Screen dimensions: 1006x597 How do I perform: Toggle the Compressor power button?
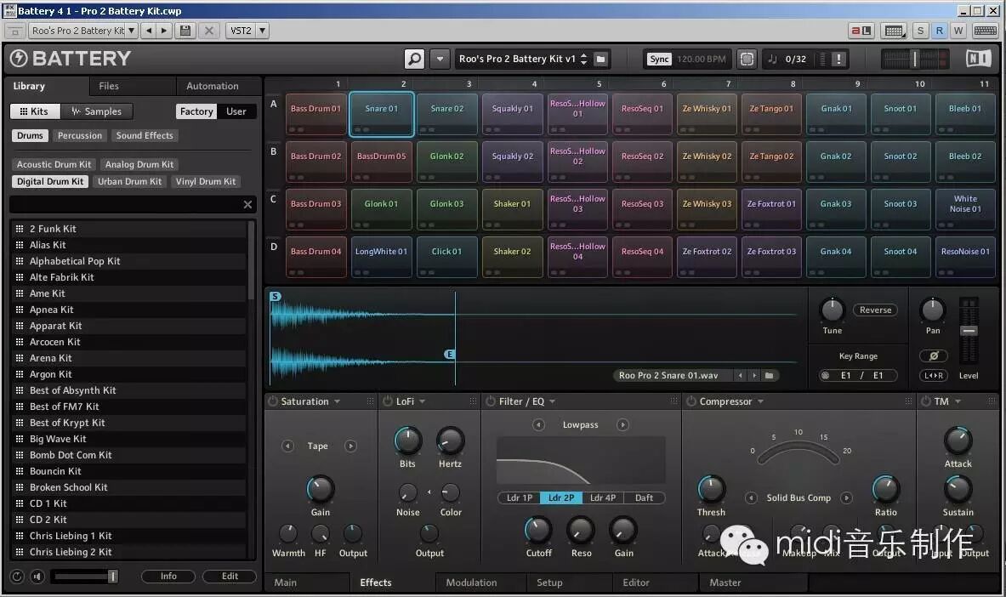pyautogui.click(x=691, y=401)
